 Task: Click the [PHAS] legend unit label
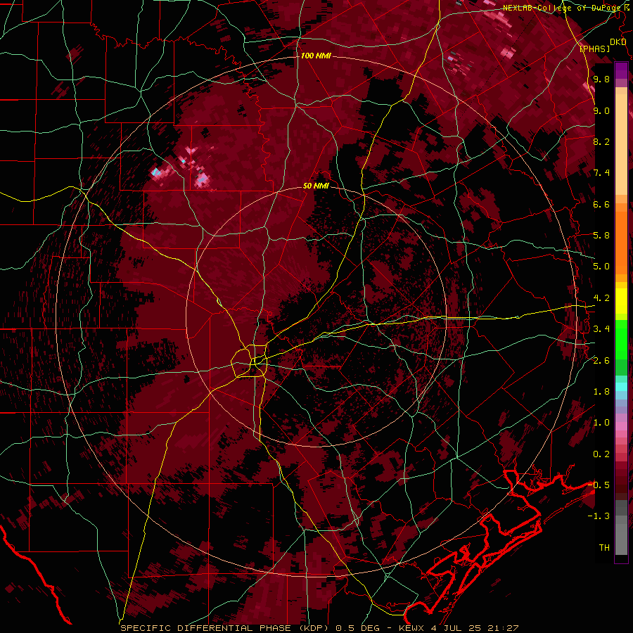(594, 49)
